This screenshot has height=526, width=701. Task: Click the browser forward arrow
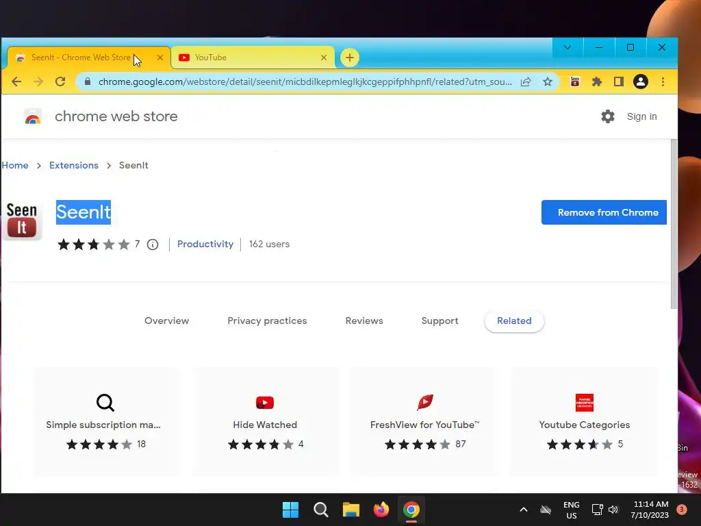pos(38,82)
